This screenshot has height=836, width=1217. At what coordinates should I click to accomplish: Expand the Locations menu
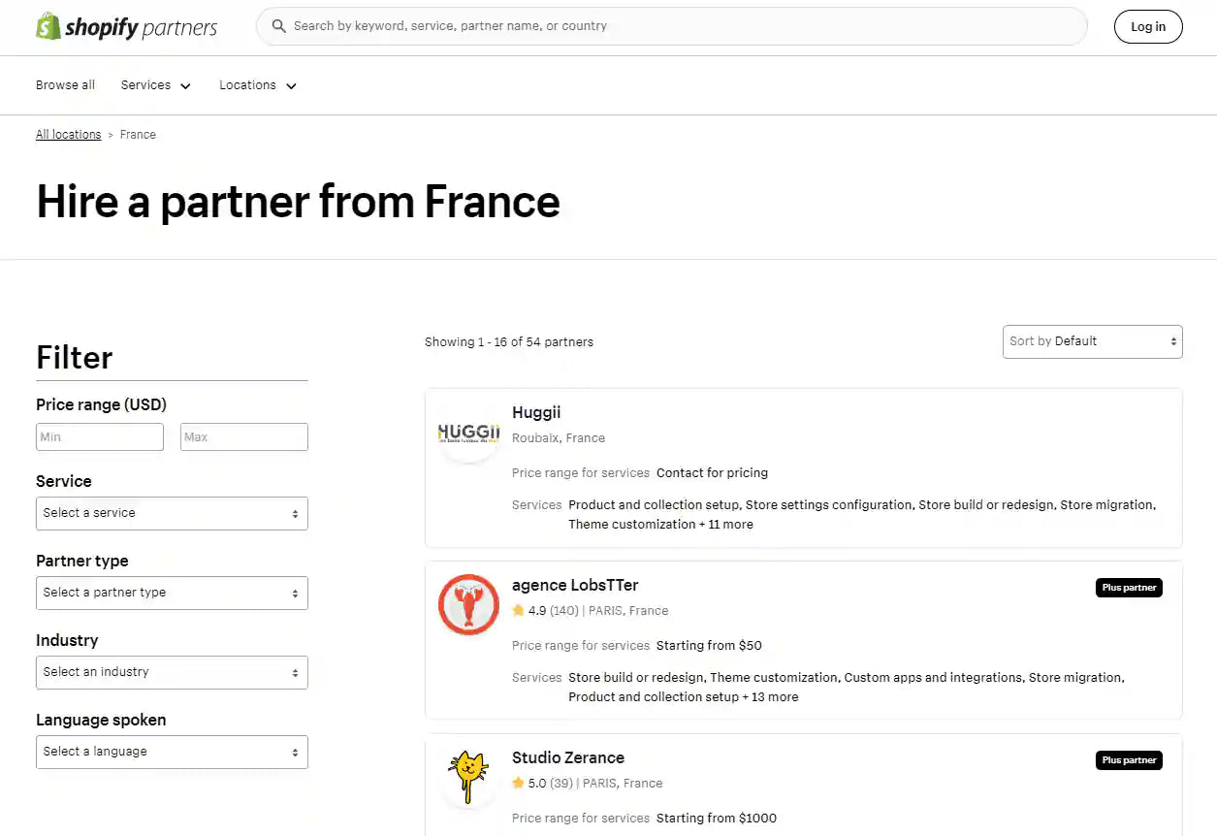point(258,85)
